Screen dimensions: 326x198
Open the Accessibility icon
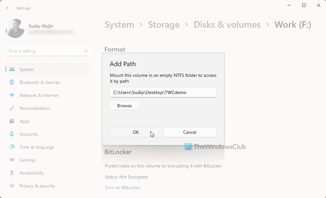click(x=12, y=173)
